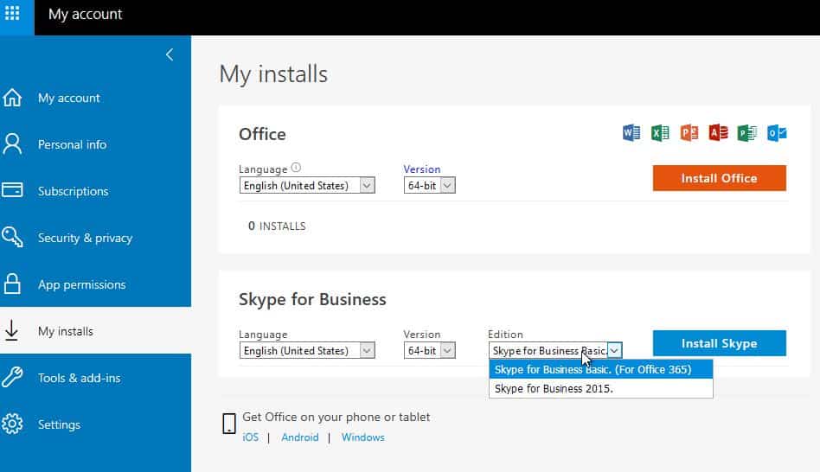The height and width of the screenshot is (472, 820).
Task: Click the Excel icon in Office card
Action: [x=660, y=133]
